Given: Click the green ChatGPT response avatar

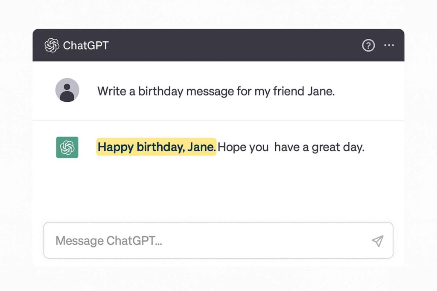Looking at the screenshot, I should coord(67,147).
